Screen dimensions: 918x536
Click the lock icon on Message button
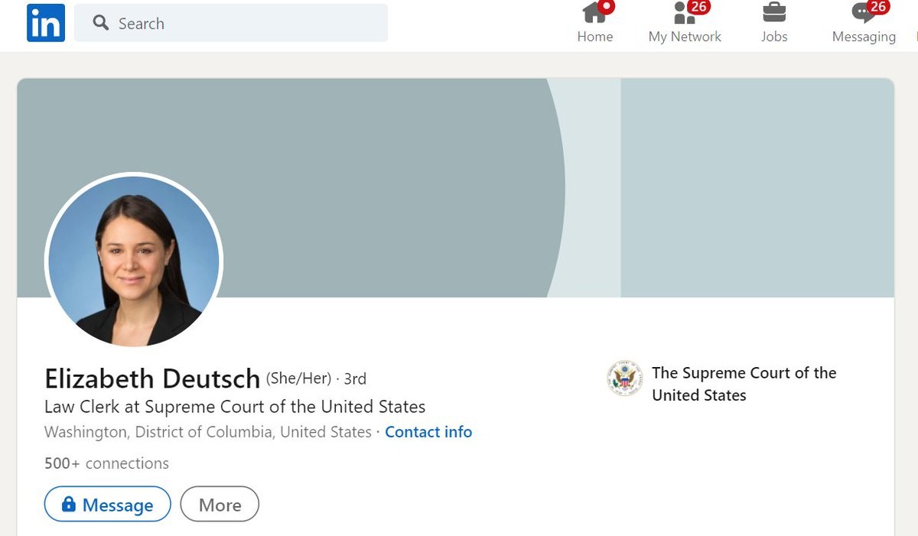point(69,505)
